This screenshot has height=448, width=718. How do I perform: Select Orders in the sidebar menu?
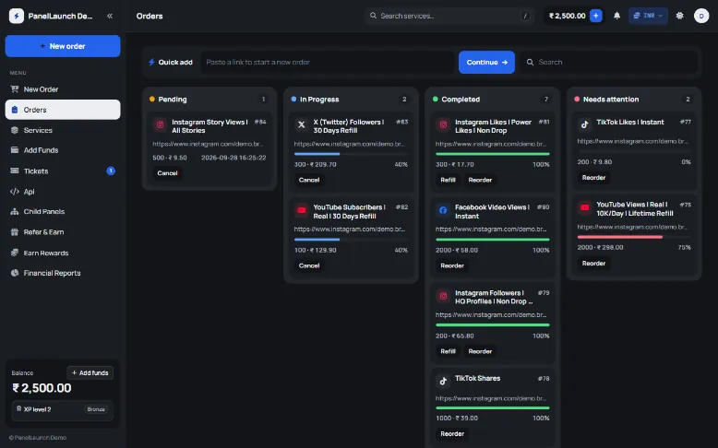63,110
